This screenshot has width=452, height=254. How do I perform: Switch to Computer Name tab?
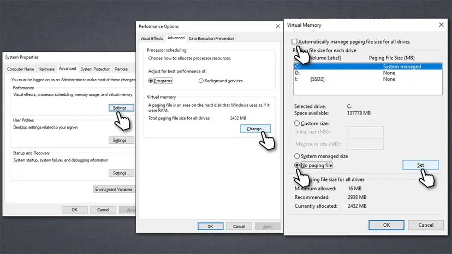tap(20, 69)
